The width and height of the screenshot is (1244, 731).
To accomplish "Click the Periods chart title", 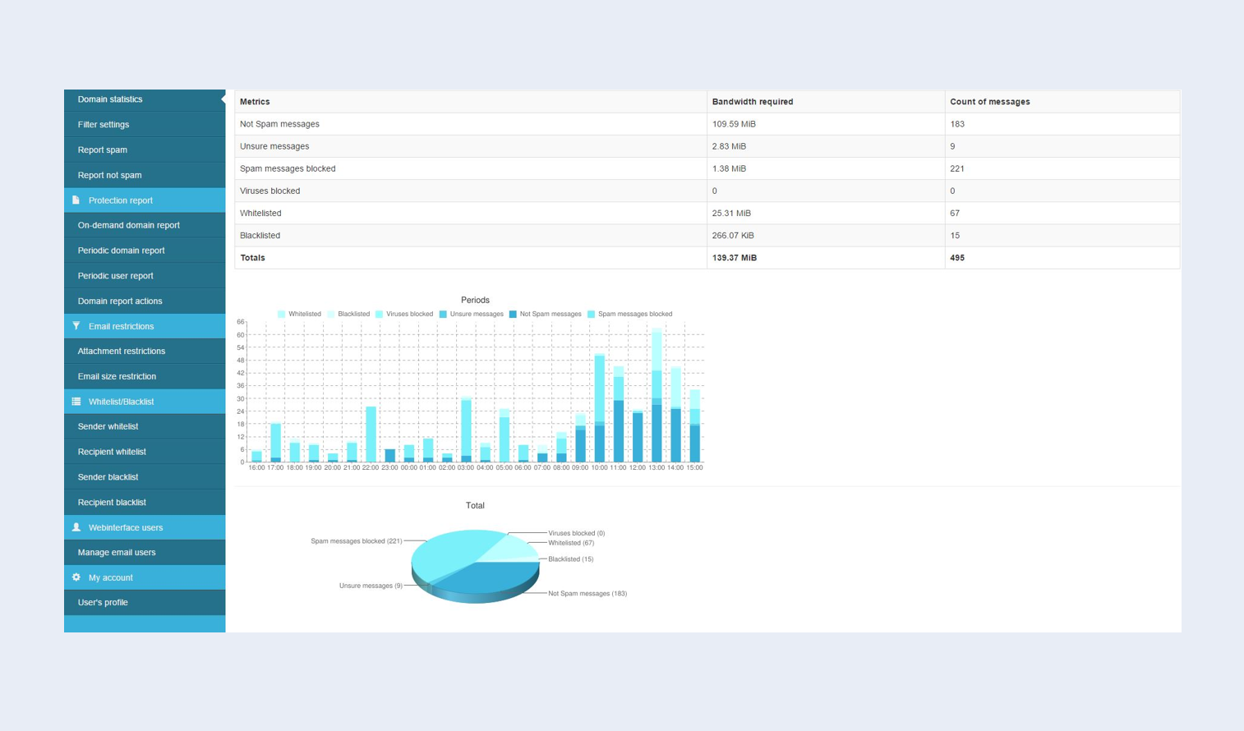I will (x=475, y=300).
